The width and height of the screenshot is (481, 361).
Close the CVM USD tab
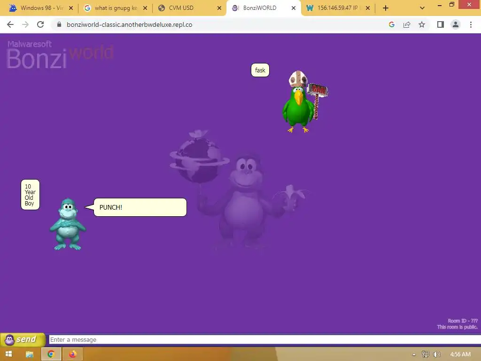219,8
